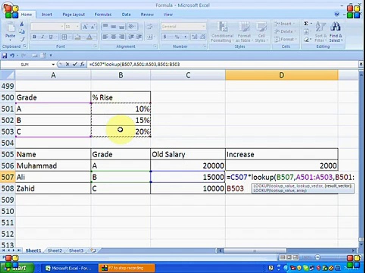
Task: Click the Copy icon in Clipboard group
Action: pos(22,31)
